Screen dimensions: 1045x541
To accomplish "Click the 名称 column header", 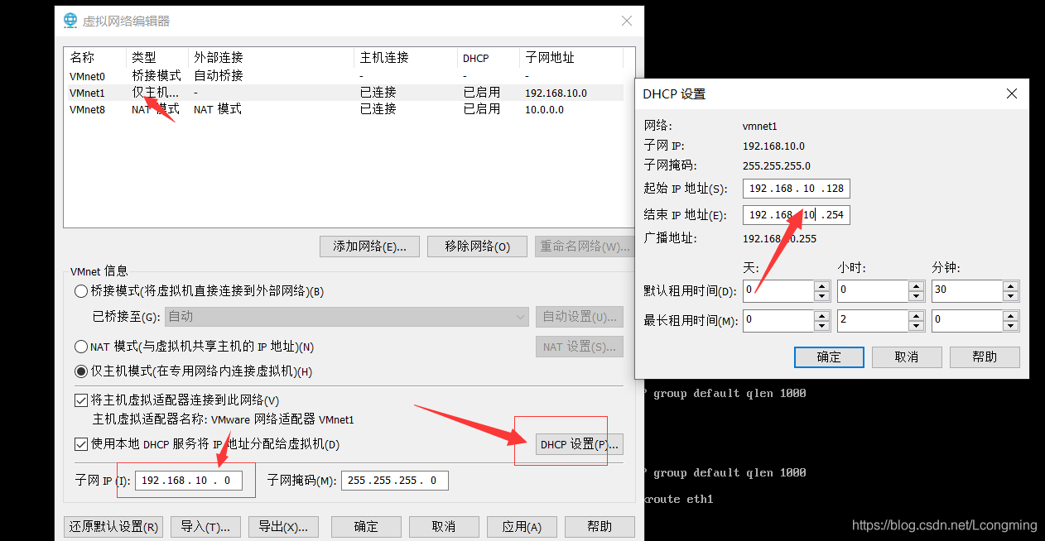I will click(96, 58).
